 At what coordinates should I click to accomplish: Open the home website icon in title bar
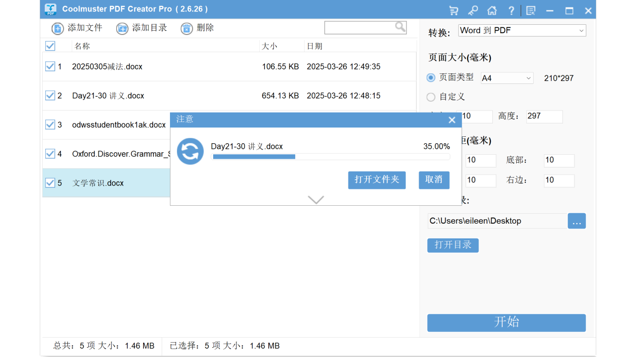(491, 10)
